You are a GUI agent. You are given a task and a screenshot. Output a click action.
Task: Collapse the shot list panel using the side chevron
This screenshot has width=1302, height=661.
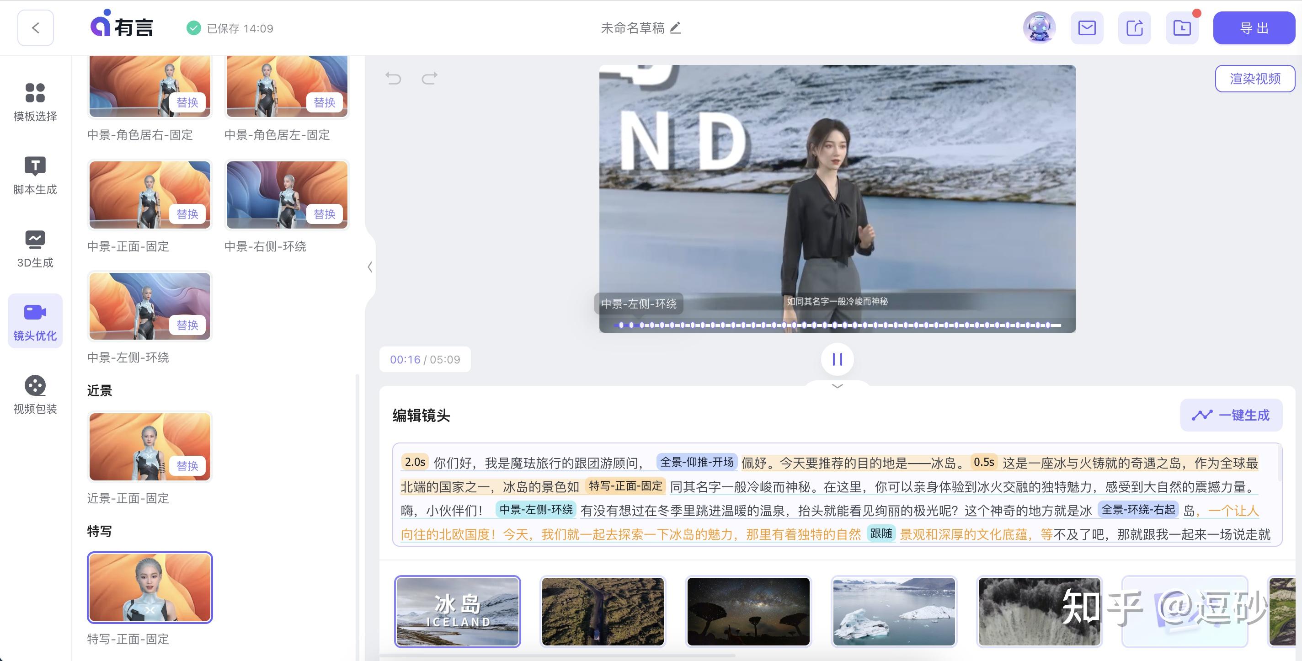tap(369, 267)
